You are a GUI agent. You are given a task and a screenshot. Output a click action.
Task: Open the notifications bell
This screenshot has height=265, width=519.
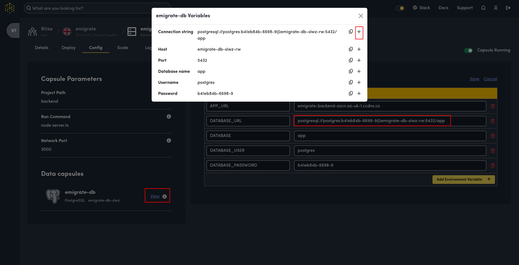[x=483, y=8]
